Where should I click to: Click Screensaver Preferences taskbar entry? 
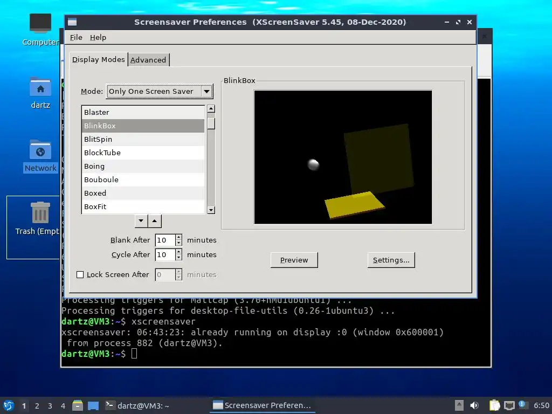click(263, 405)
